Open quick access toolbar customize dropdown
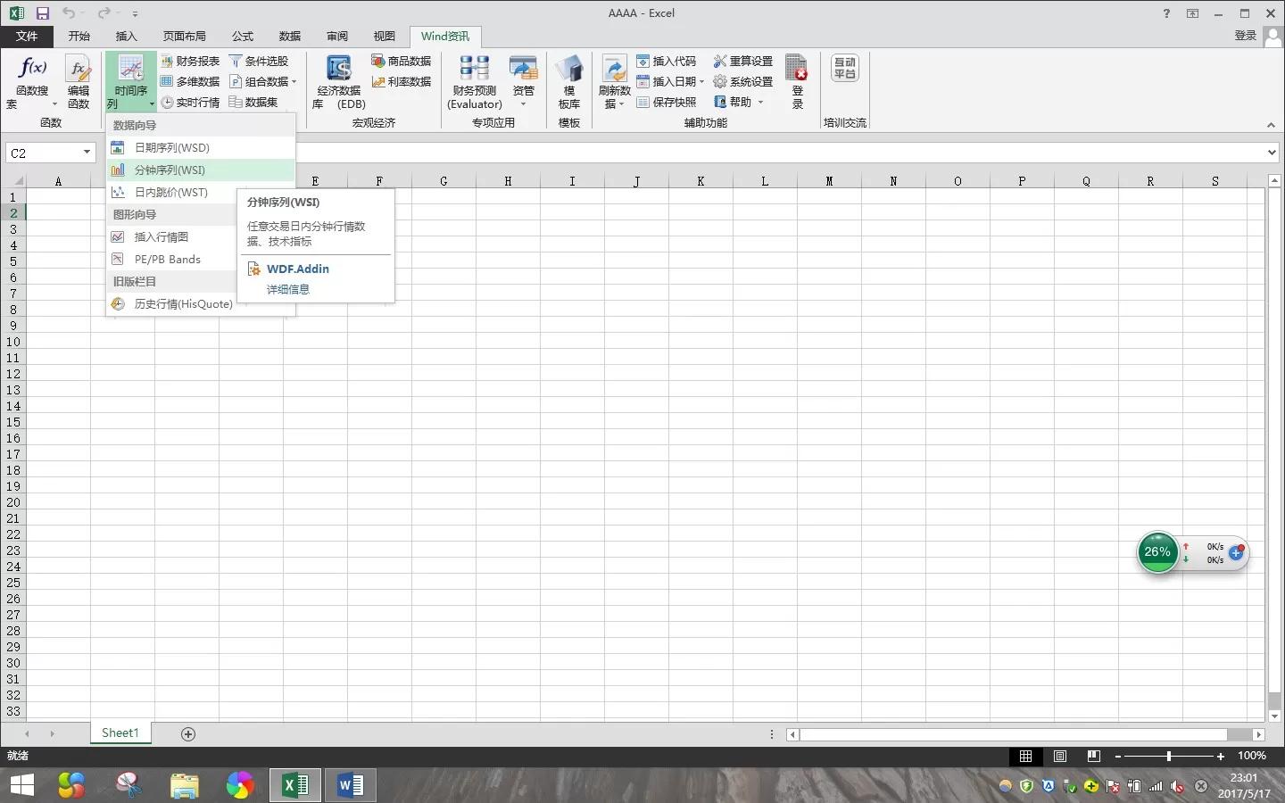 click(x=135, y=14)
